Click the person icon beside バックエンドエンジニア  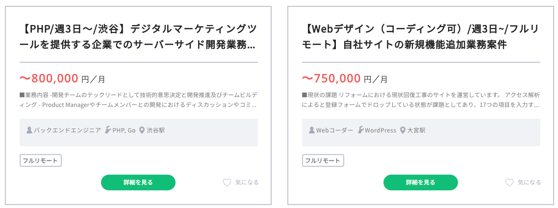click(x=29, y=130)
